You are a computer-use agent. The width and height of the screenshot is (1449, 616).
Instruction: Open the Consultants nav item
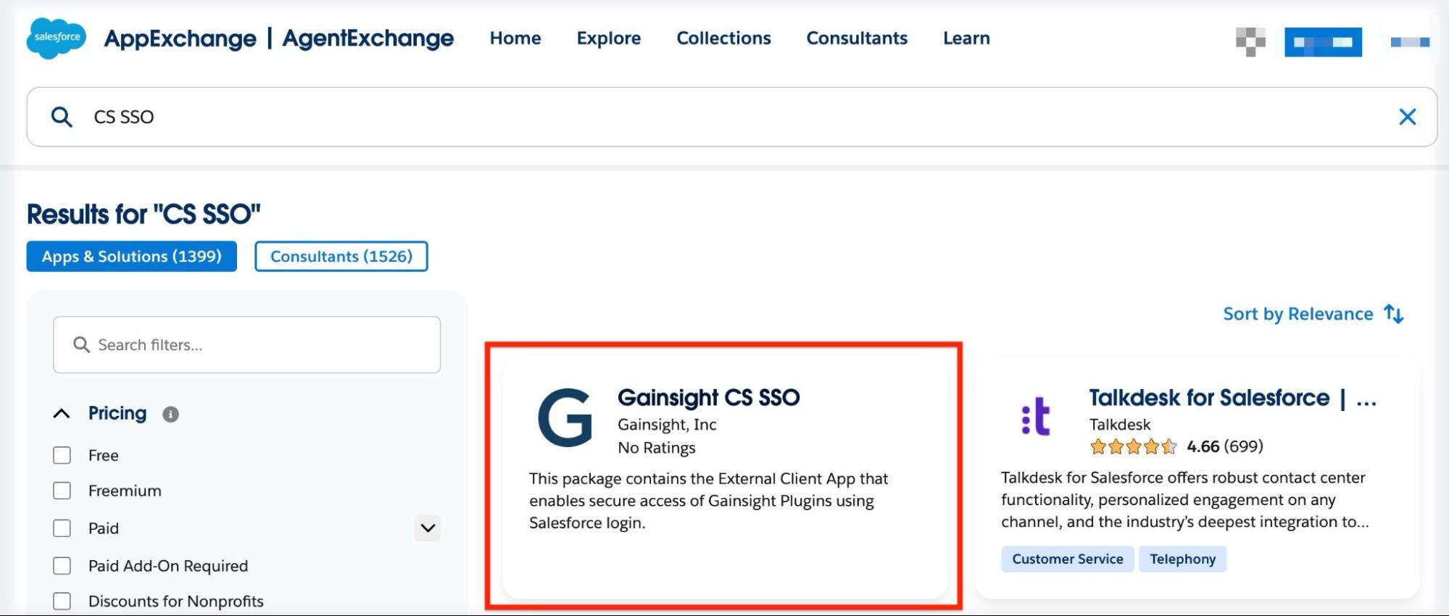(x=857, y=38)
